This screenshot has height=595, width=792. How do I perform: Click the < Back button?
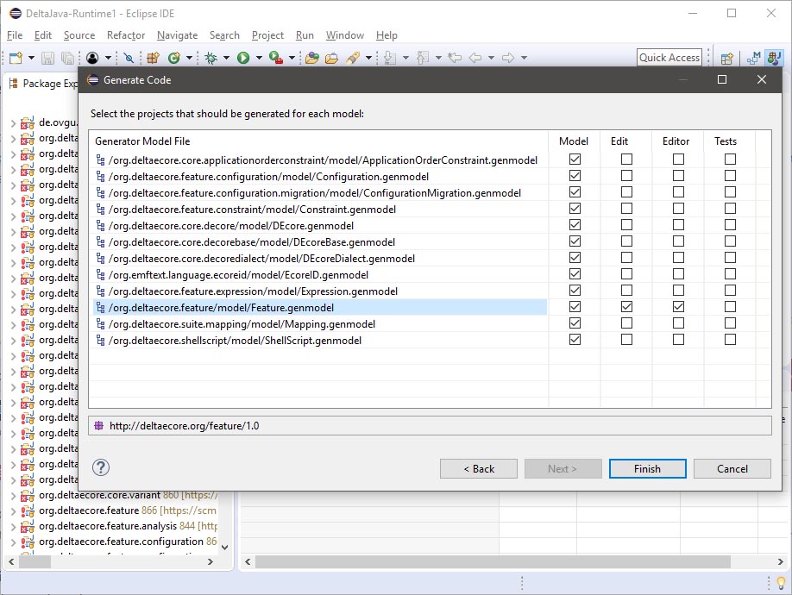[479, 469]
